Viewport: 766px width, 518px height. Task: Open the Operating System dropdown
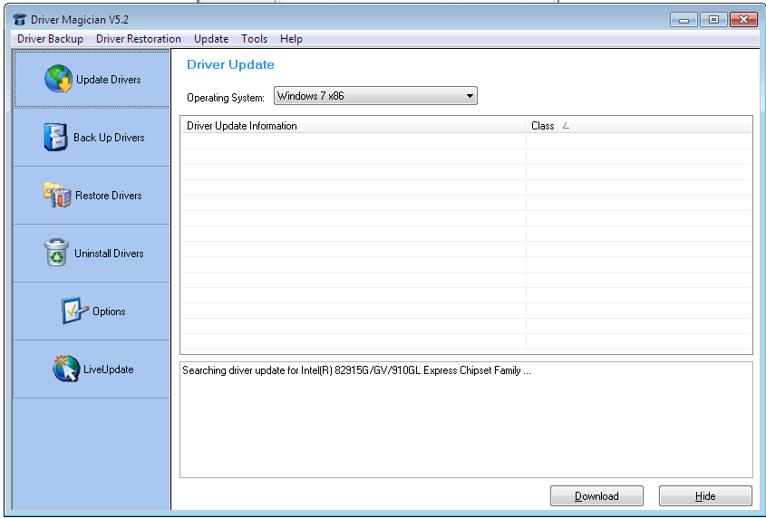point(375,96)
